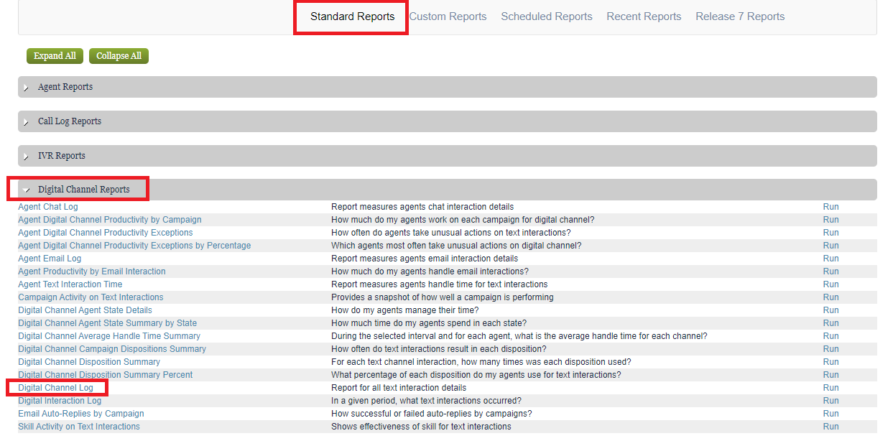The width and height of the screenshot is (893, 441).
Task: Open the Digital Channel Log report
Action: (55, 388)
